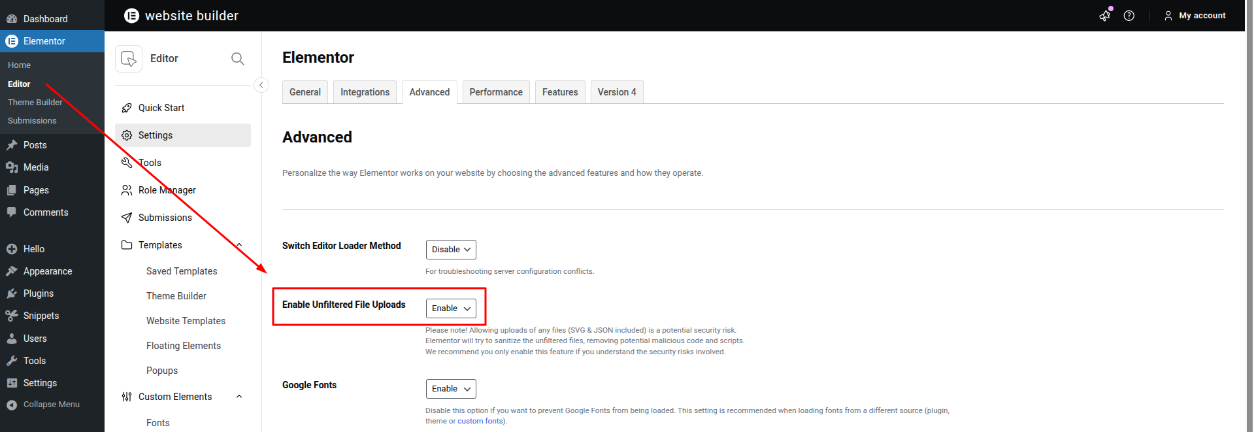Click the Submissions paper plane icon
Screen dimensions: 1254x432
pyautogui.click(x=127, y=218)
